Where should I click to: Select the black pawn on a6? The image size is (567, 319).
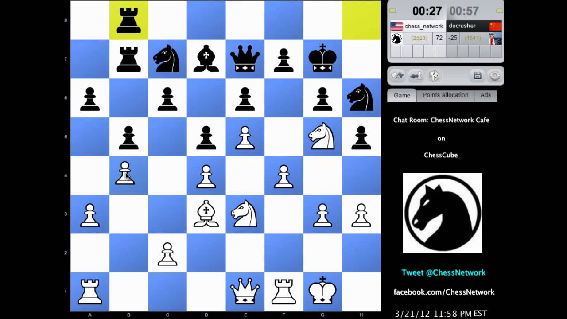coord(90,99)
